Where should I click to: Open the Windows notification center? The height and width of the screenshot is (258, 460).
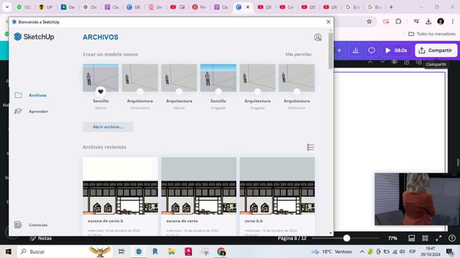(x=450, y=252)
